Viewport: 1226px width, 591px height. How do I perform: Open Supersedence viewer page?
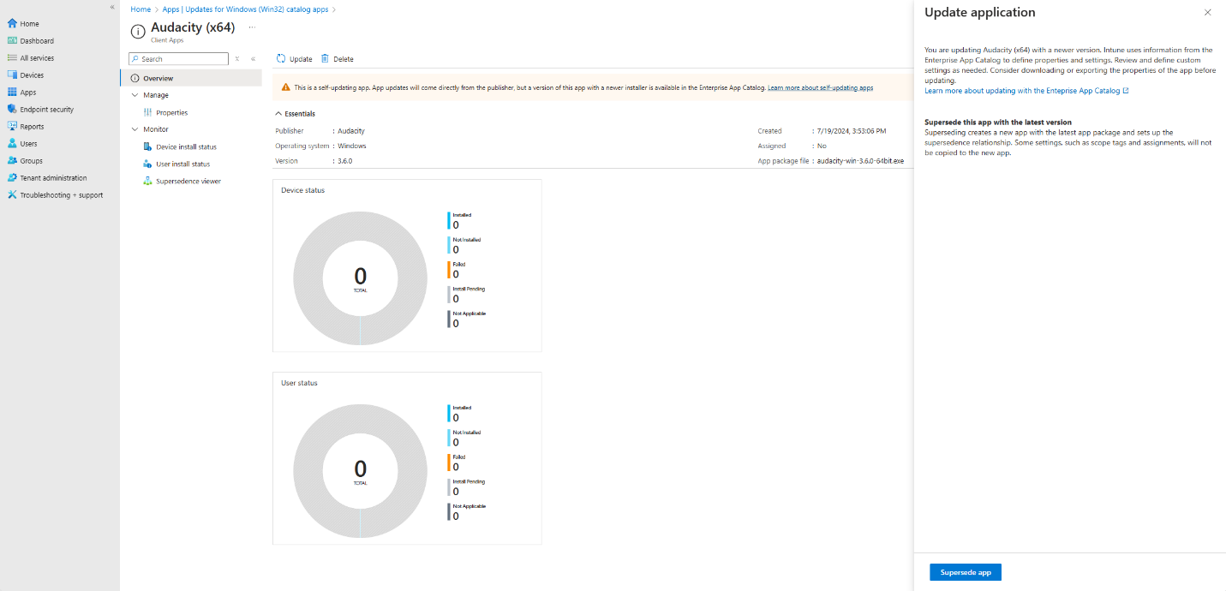(188, 181)
